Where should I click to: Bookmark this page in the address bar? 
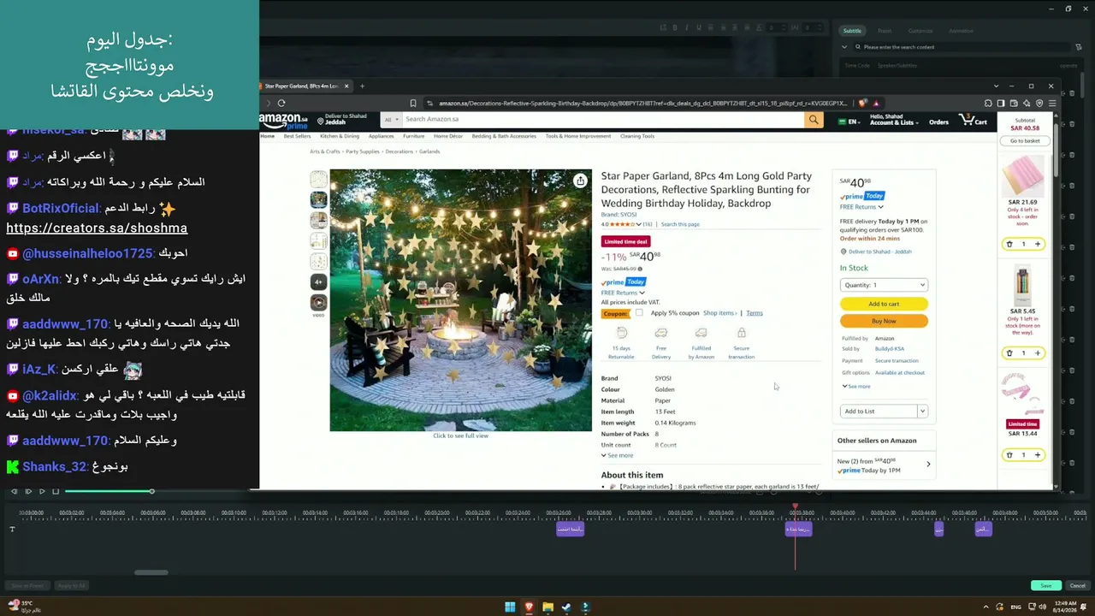pos(413,104)
